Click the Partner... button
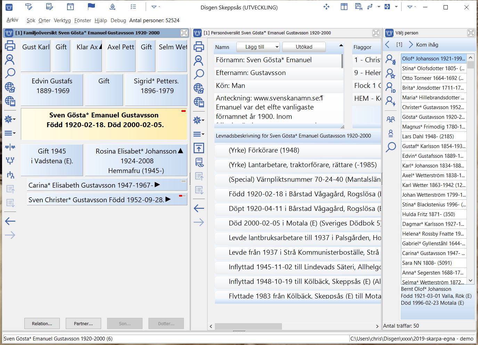The height and width of the screenshot is (345, 478). point(83,323)
